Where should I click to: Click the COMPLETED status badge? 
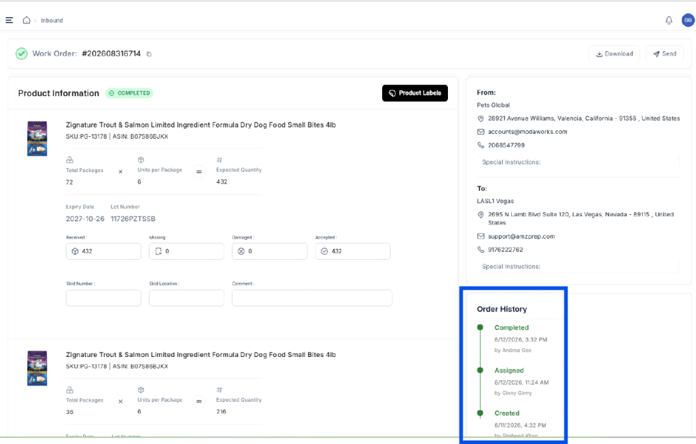point(129,93)
